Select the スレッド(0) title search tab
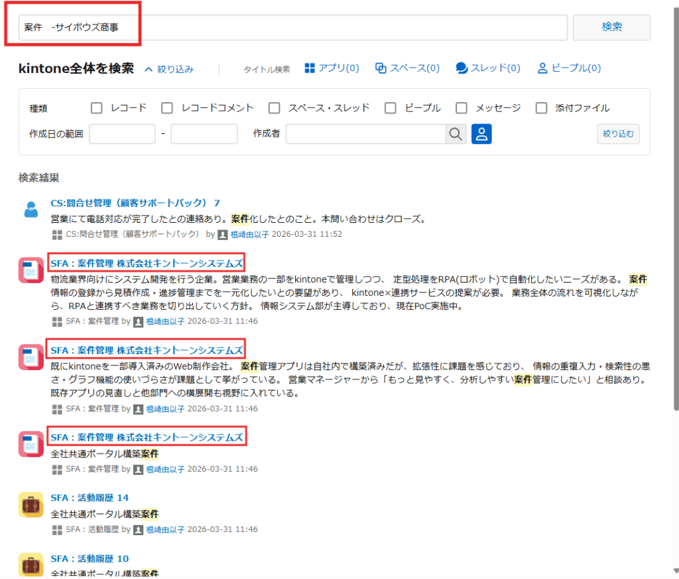The image size is (679, 579). [488, 68]
